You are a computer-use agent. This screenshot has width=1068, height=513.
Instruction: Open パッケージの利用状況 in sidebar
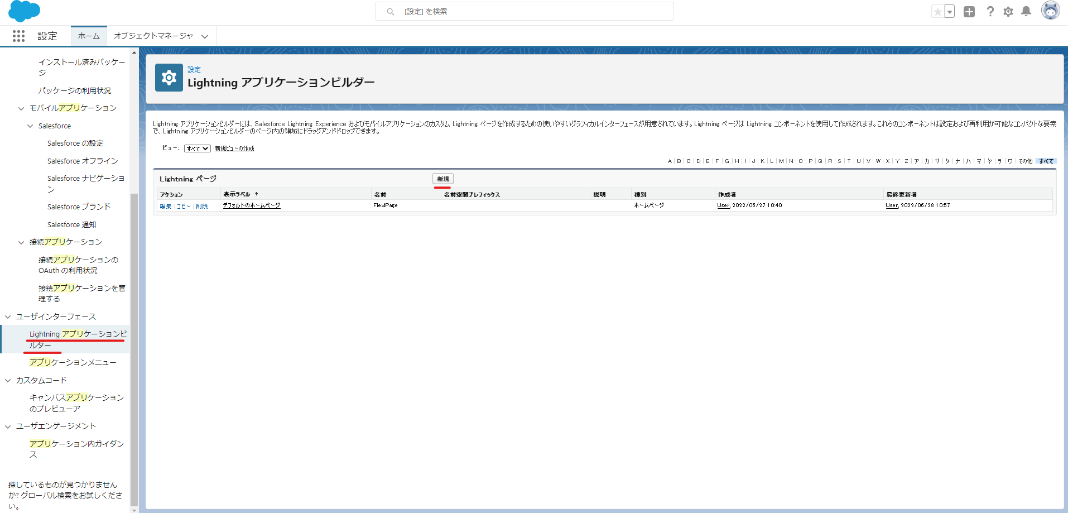[74, 90]
